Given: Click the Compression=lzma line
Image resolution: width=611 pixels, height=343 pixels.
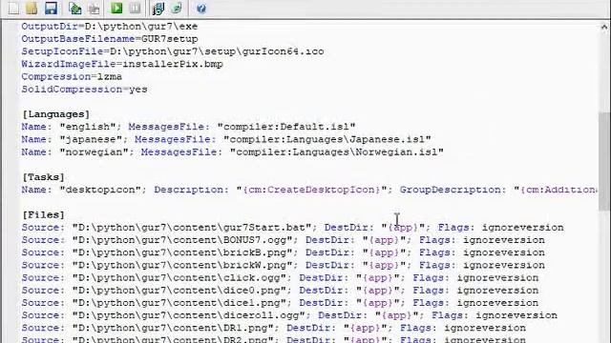Looking at the screenshot, I should tap(72, 76).
